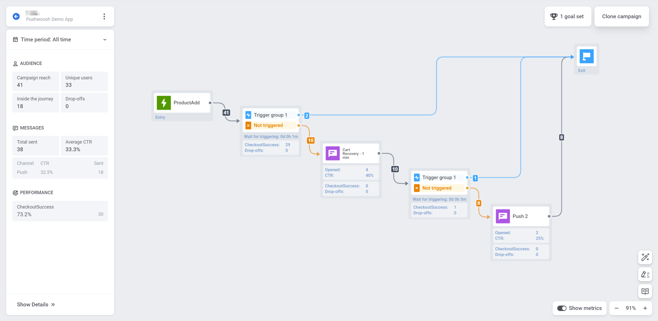Open the 1 goal set button
658x321 pixels.
click(568, 16)
